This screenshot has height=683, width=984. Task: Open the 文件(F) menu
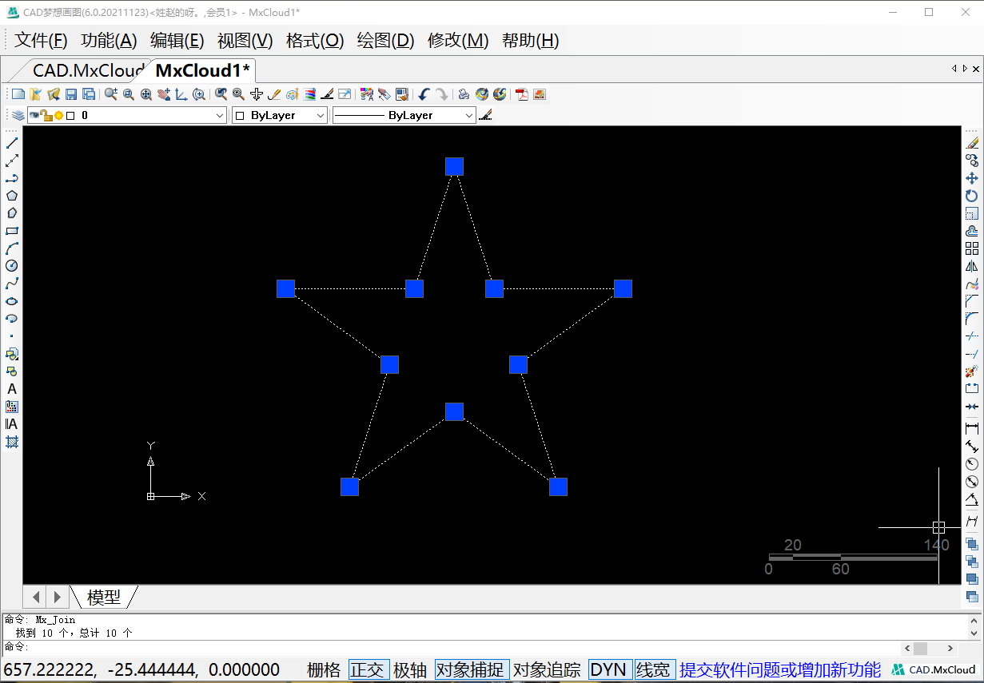pos(41,41)
